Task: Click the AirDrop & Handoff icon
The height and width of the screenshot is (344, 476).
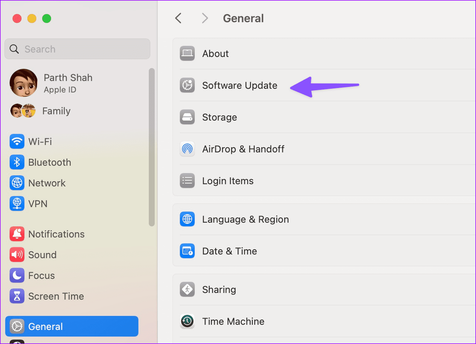Action: 187,149
